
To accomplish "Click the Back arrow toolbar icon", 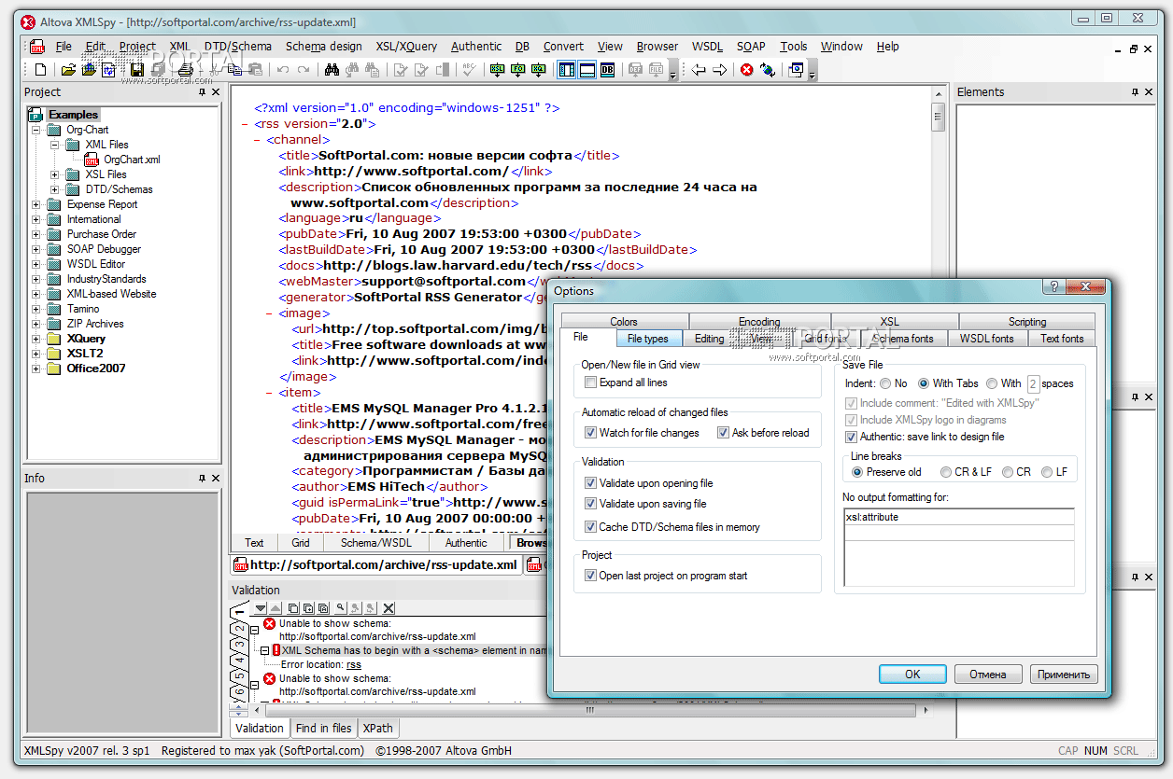I will pos(700,69).
